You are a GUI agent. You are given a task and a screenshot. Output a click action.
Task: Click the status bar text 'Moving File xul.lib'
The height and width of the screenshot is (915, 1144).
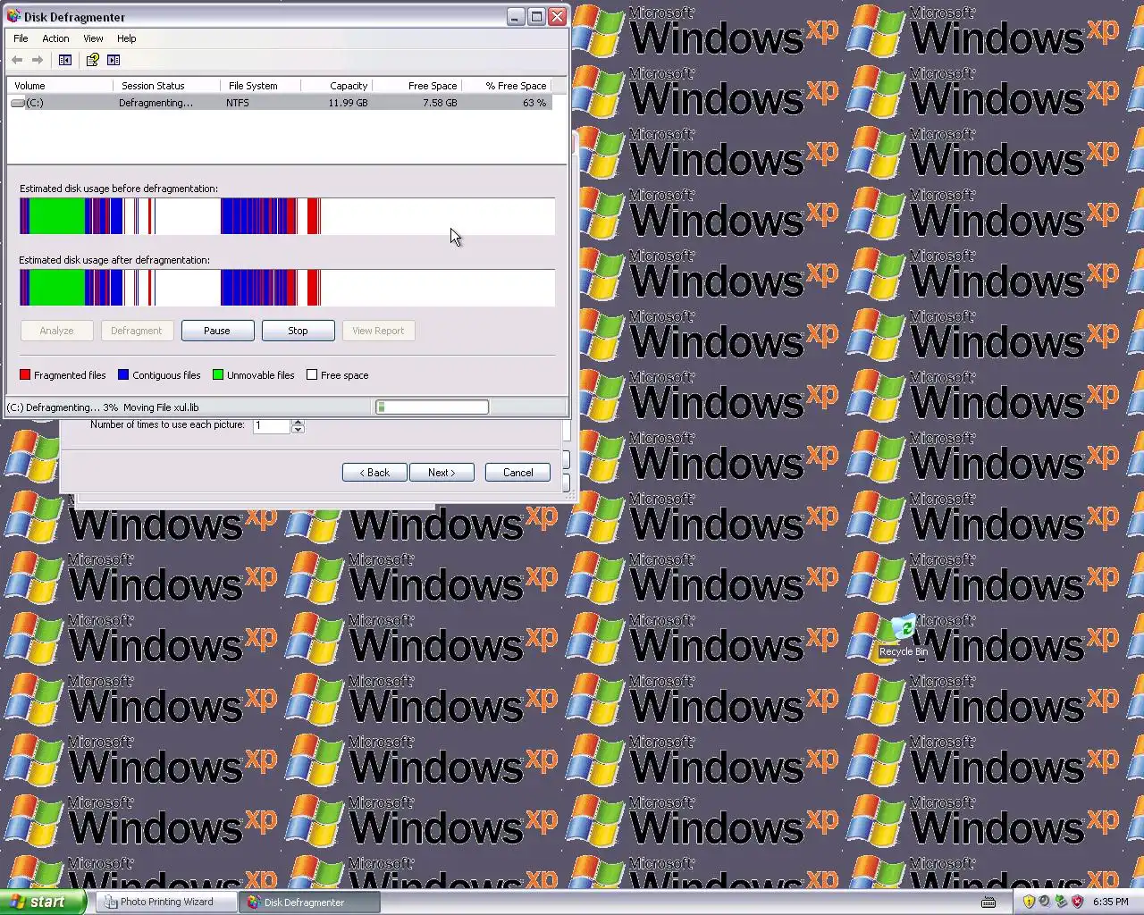pos(161,407)
